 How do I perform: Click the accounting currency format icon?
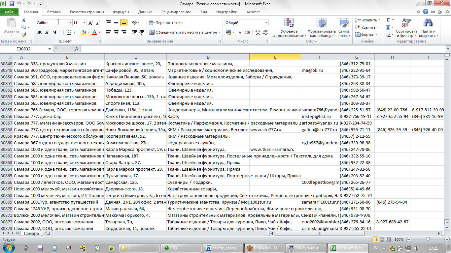pos(228,32)
